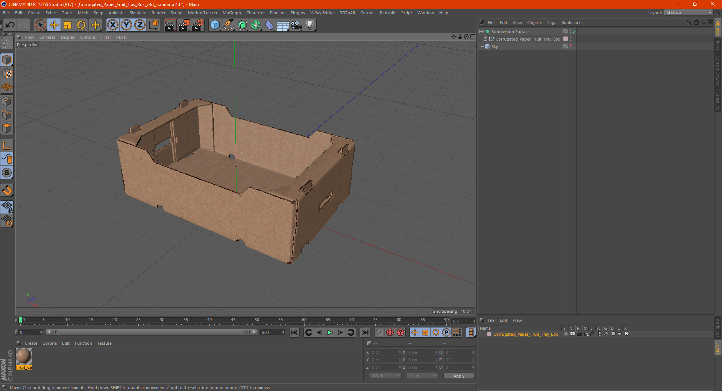The height and width of the screenshot is (391, 722).
Task: Toggle autokeying button
Action: pyautogui.click(x=390, y=332)
